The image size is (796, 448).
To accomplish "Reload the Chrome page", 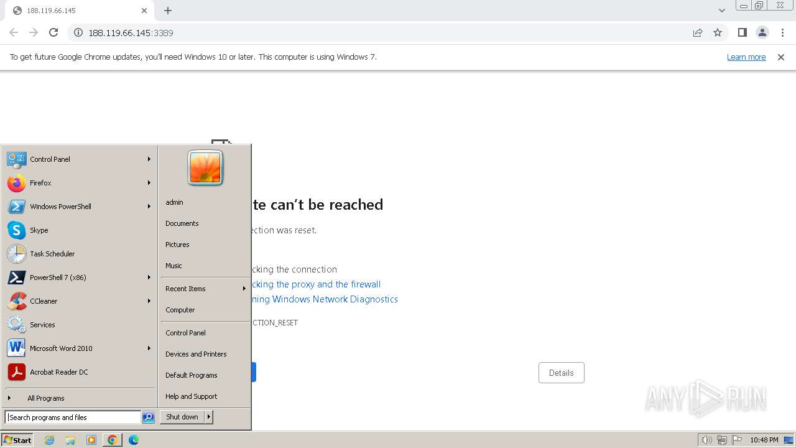I will point(53,32).
